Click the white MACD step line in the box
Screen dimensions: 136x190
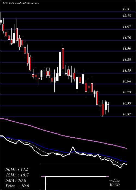click(75, 176)
